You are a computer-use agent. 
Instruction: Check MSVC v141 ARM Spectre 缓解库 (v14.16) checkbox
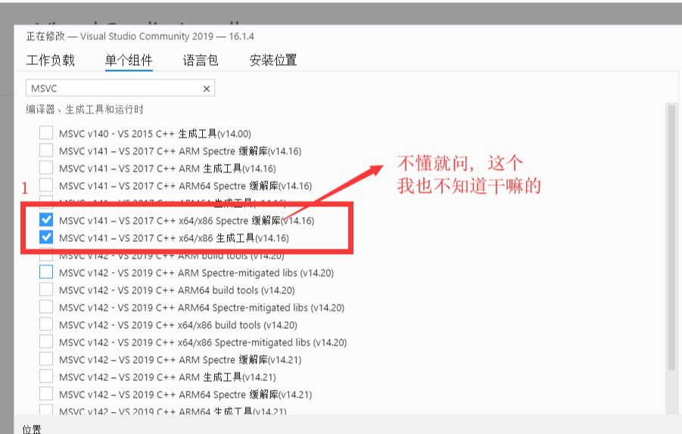[46, 150]
